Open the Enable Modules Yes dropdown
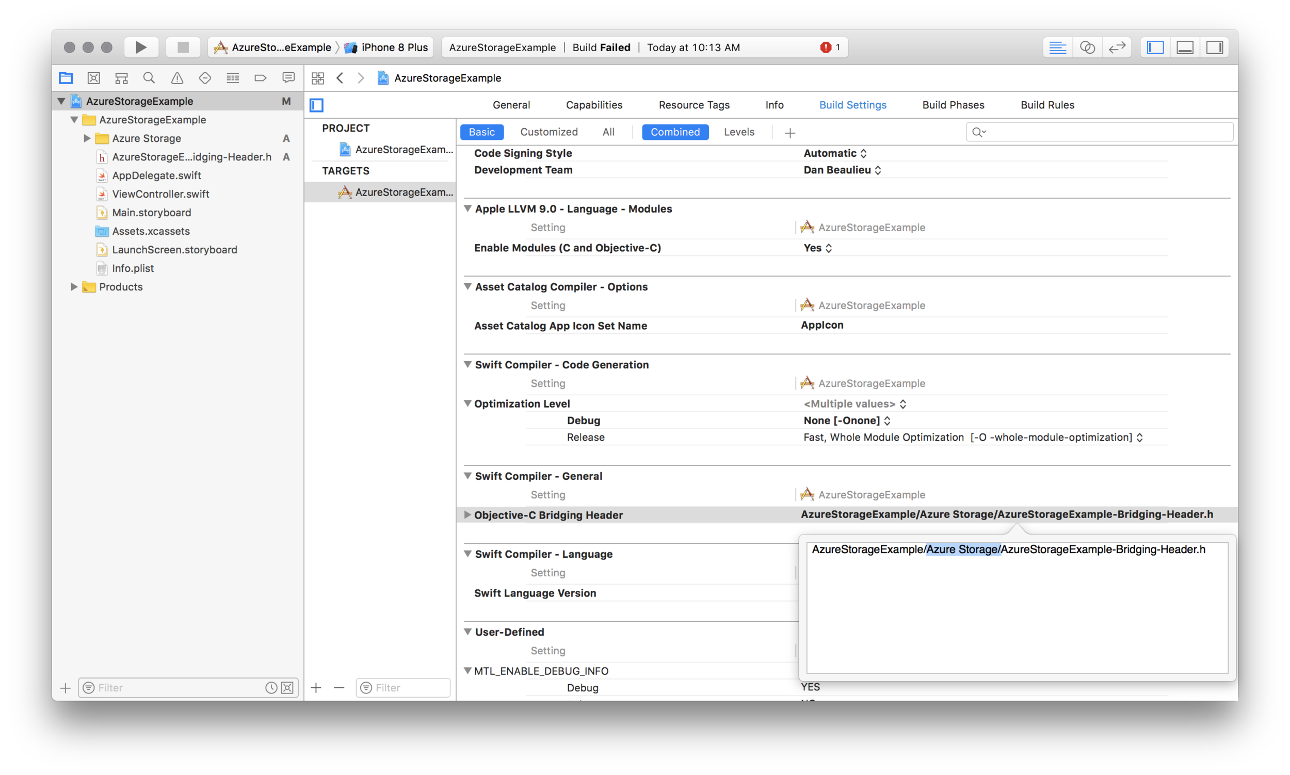Image resolution: width=1290 pixels, height=775 pixels. click(x=817, y=248)
